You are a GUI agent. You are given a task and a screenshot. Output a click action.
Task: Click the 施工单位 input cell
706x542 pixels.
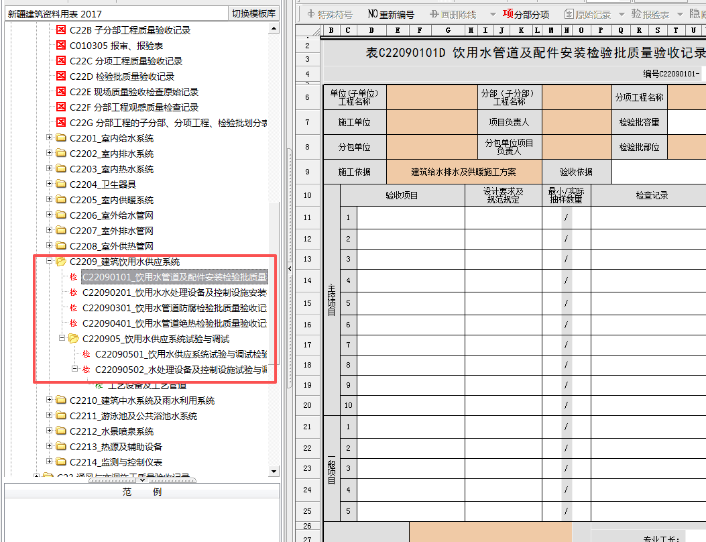[429, 122]
